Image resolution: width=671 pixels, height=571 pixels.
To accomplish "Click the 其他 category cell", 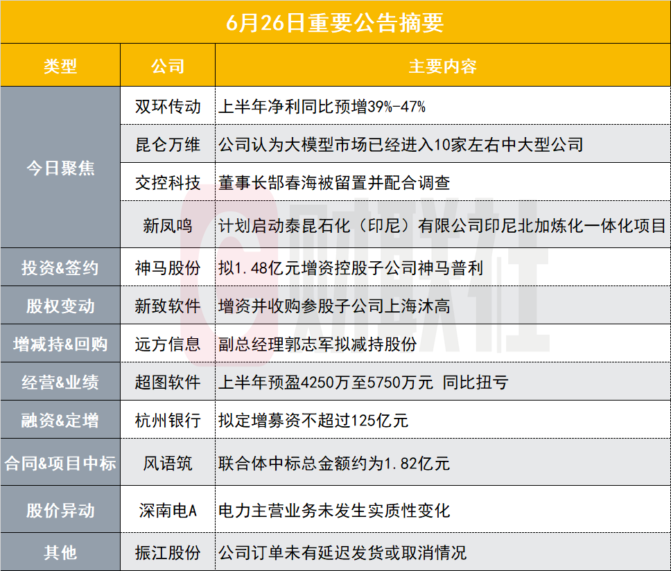I will coord(60,552).
